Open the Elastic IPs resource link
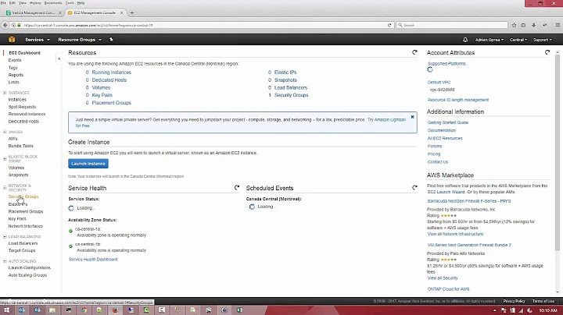The width and height of the screenshot is (563, 315). coord(285,73)
